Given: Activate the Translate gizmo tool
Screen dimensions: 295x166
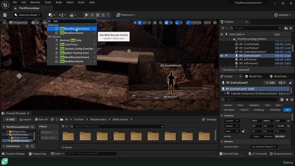Looking at the screenshot, I should [140, 23].
